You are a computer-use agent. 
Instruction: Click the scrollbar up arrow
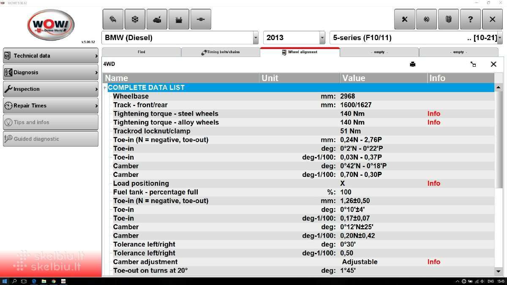pos(499,87)
